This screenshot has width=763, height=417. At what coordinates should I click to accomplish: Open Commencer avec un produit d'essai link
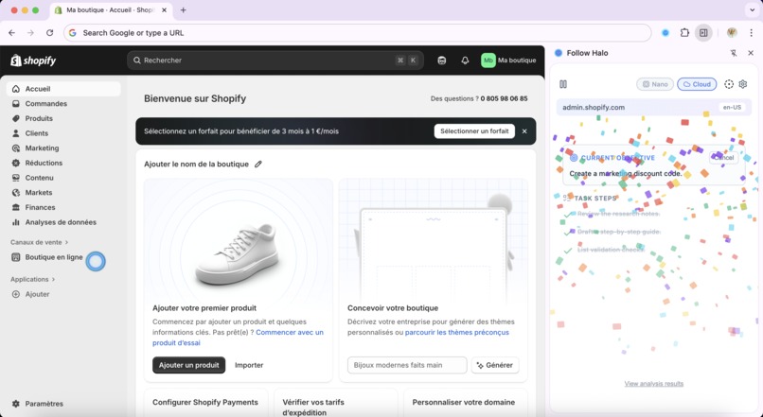[x=238, y=338]
